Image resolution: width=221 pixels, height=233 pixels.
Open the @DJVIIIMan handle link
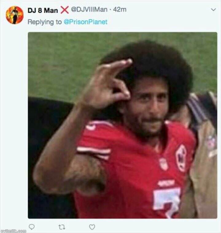[x=89, y=10]
